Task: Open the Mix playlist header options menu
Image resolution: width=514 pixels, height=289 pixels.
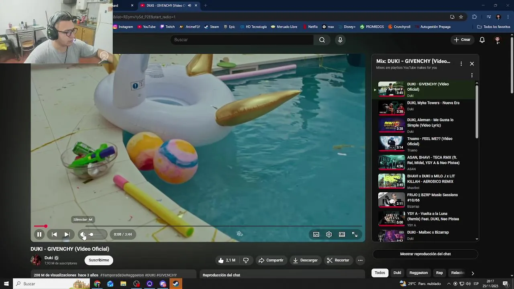Action: pyautogui.click(x=461, y=64)
